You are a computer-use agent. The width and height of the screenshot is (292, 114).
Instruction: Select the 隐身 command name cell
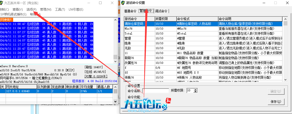pos(139,43)
